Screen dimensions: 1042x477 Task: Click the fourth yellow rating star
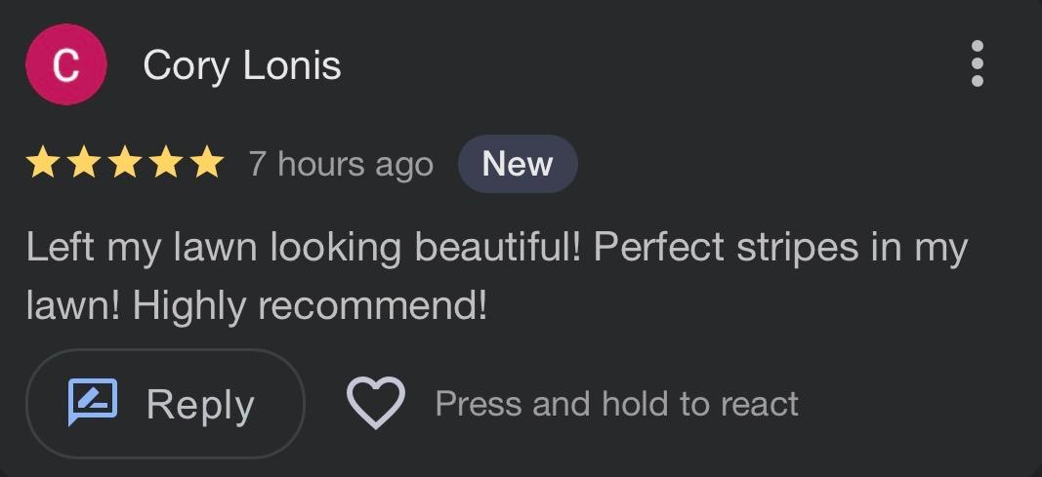coord(166,163)
